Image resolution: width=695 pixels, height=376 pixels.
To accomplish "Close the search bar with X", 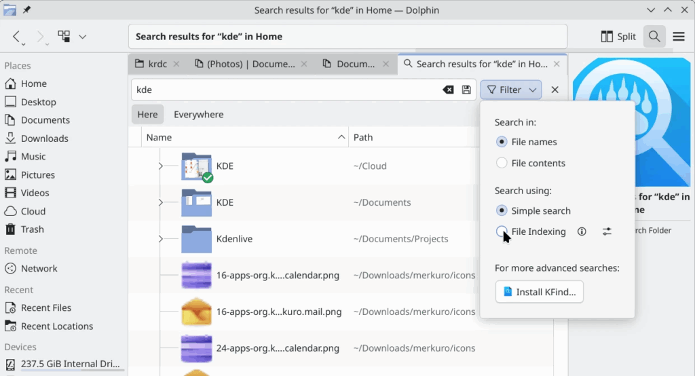I will pos(555,90).
